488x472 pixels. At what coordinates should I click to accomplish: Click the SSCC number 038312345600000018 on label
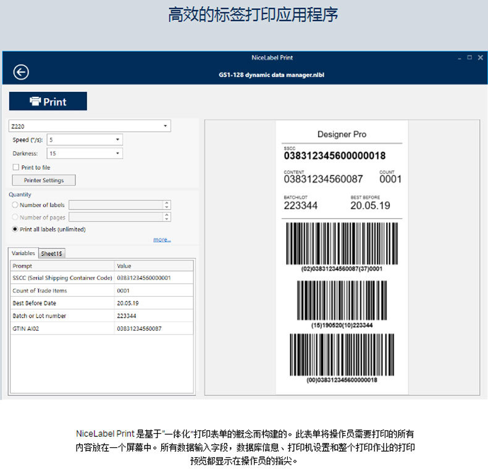335,155
